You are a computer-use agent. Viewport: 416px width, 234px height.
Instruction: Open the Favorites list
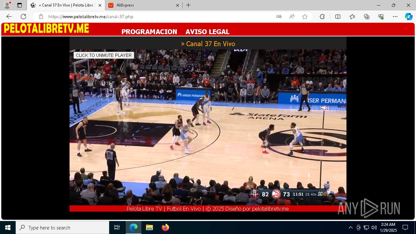point(352,17)
